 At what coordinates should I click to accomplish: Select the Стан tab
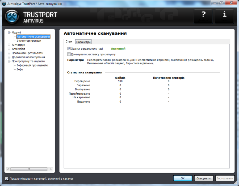click(x=69, y=41)
